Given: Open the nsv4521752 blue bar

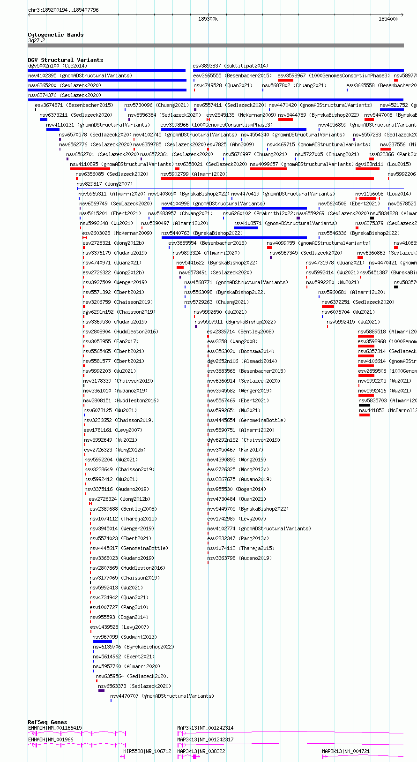Looking at the screenshot, I should [392, 110].
